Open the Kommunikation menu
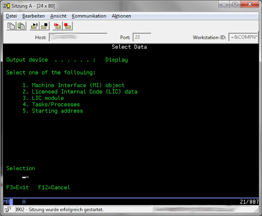This screenshot has height=216, width=262. coord(89,16)
